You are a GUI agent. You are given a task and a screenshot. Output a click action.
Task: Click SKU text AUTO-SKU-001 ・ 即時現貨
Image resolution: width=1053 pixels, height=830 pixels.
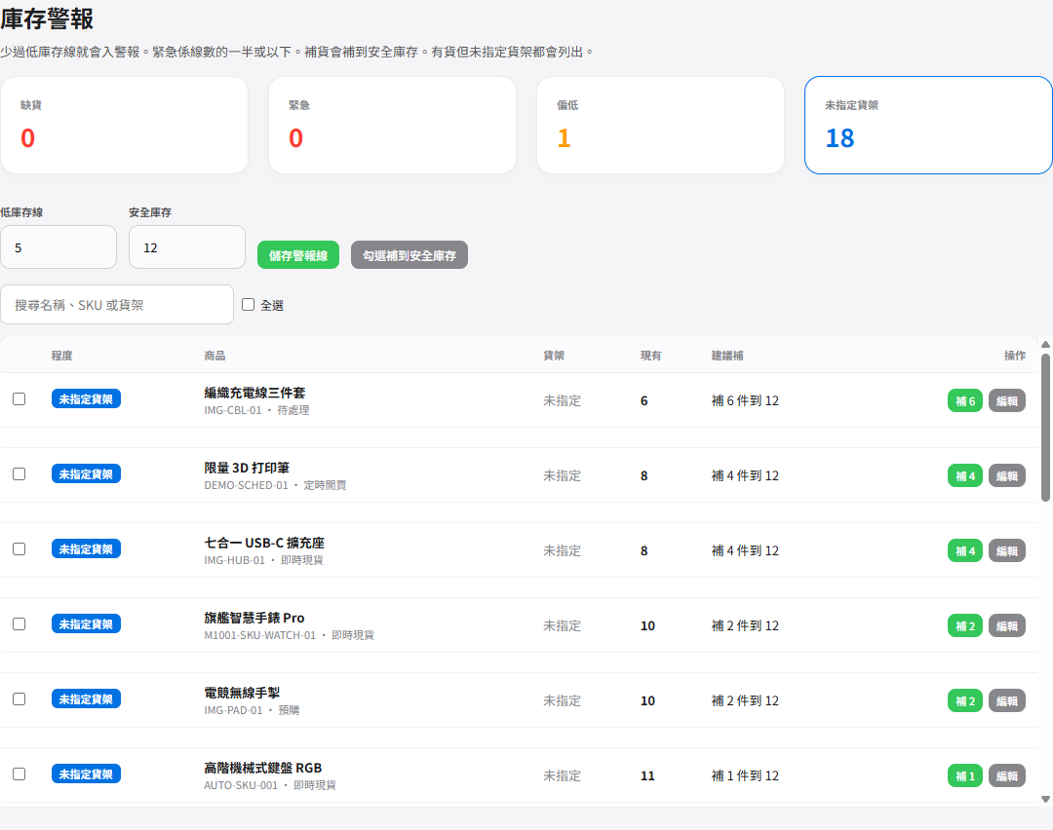(x=270, y=786)
